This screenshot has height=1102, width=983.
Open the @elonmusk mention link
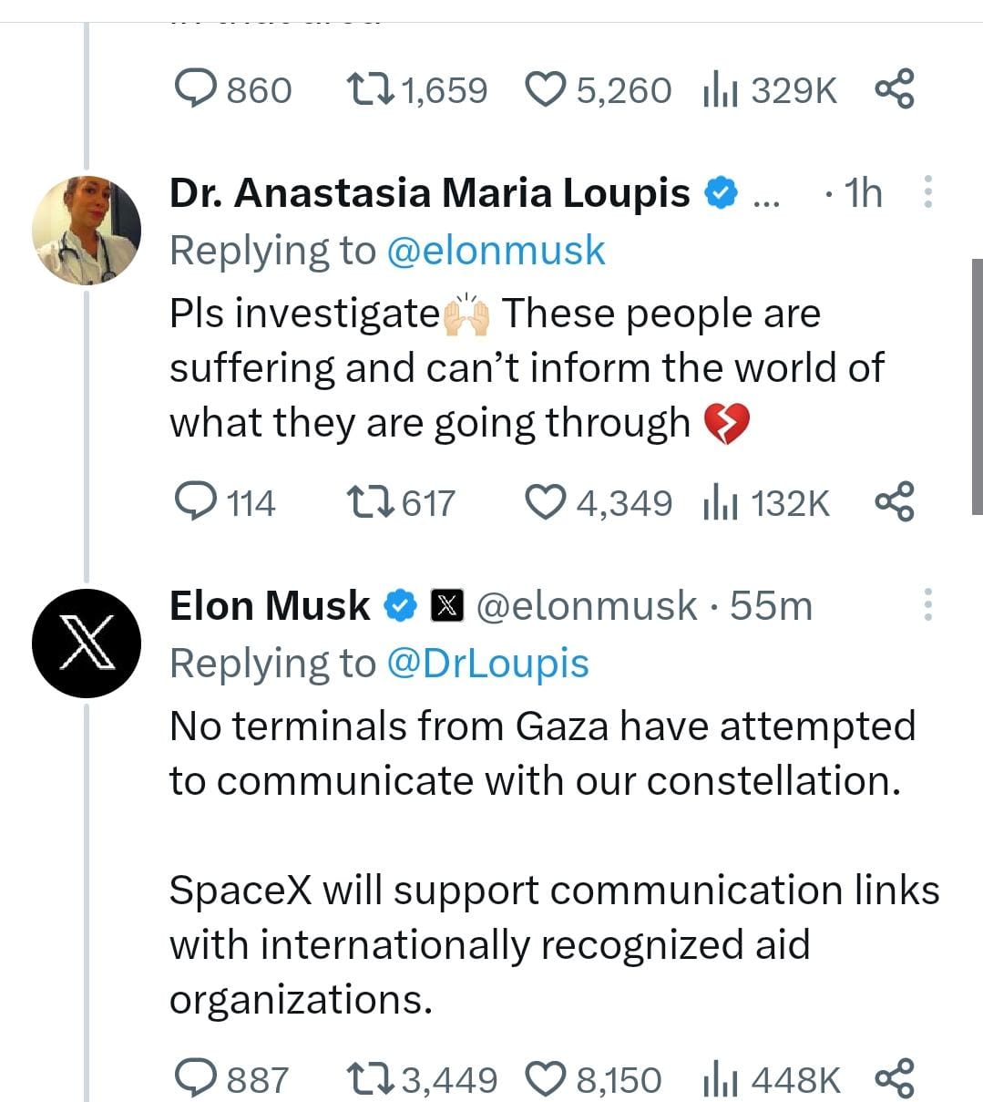pos(496,251)
